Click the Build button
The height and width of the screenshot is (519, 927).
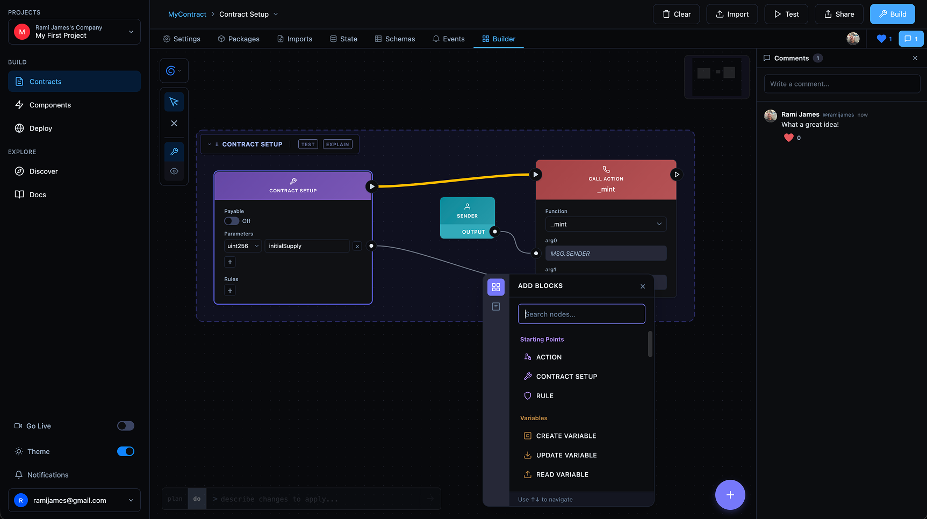[892, 14]
